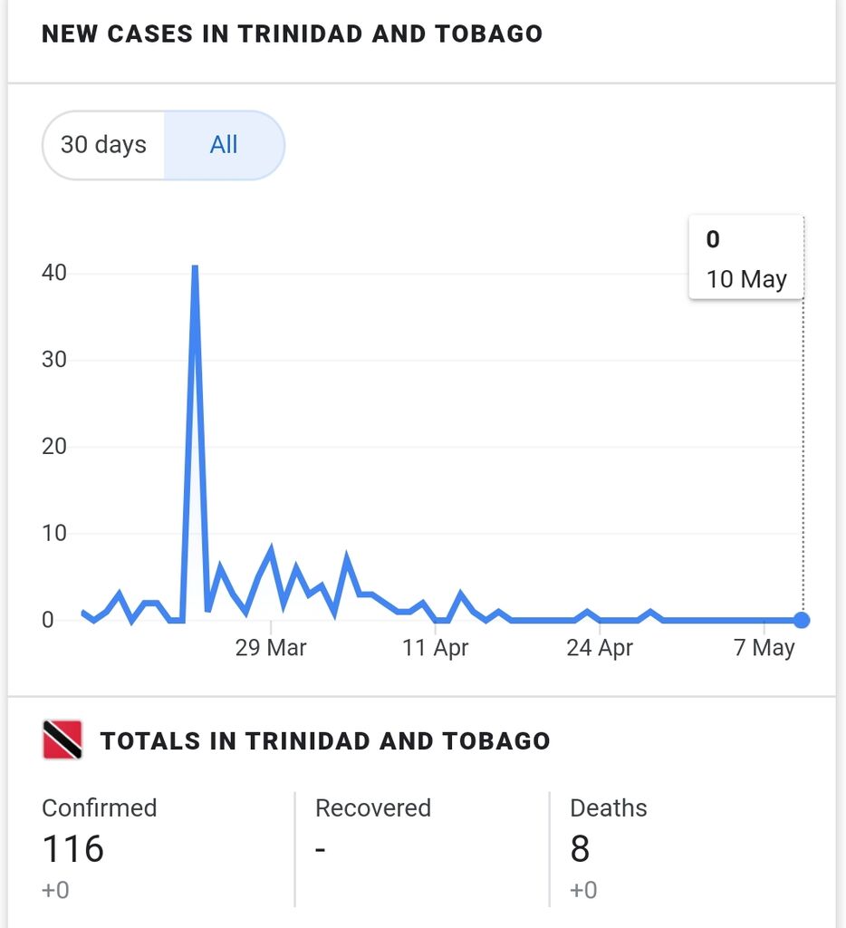Click the +0 change under Confirmed
The image size is (846, 928).
click(x=55, y=890)
